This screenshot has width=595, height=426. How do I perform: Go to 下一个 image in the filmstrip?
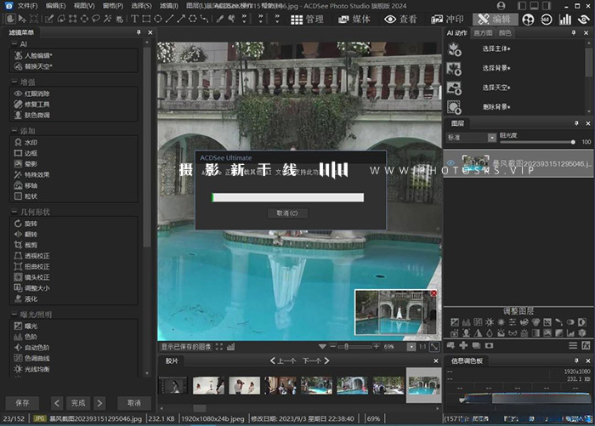click(x=315, y=361)
